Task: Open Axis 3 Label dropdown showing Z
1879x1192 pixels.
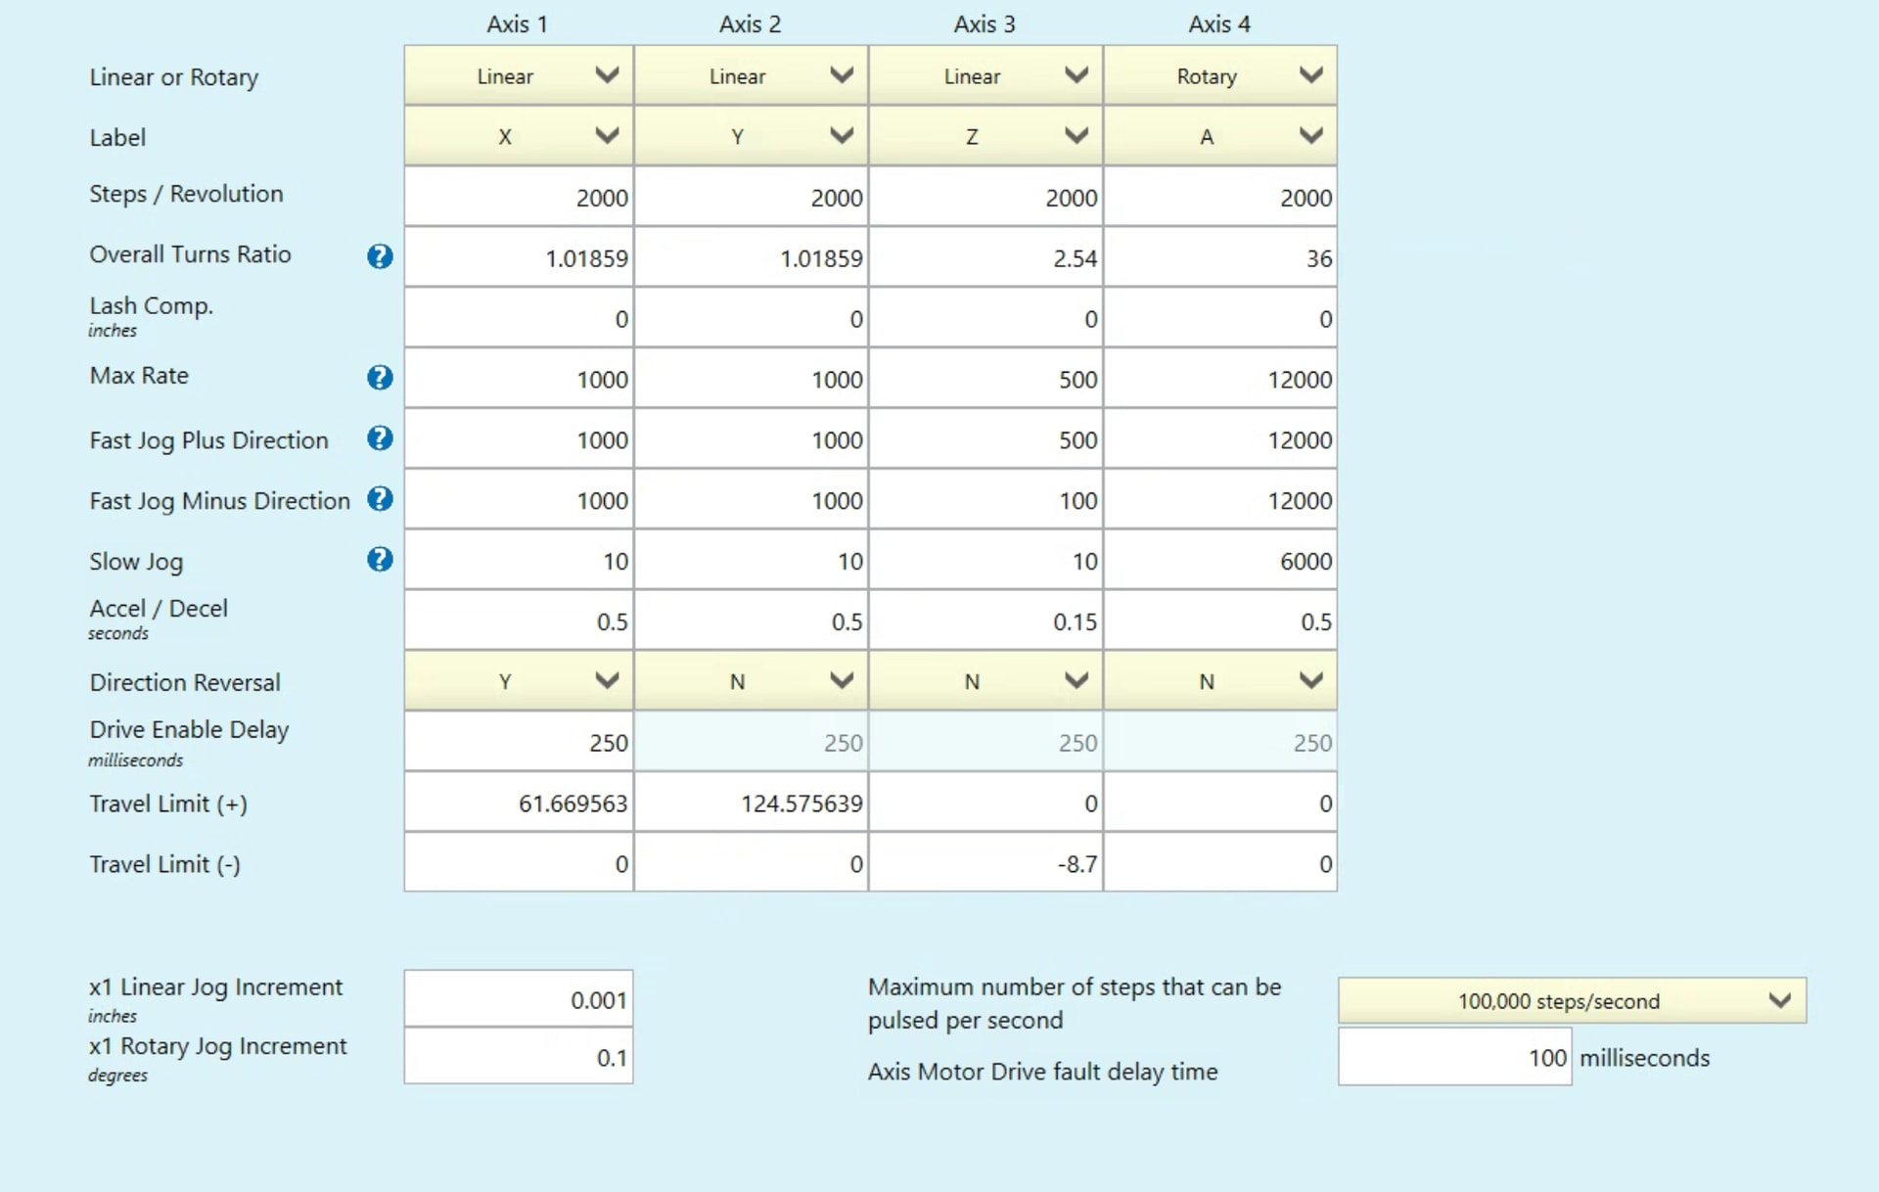Action: (985, 136)
